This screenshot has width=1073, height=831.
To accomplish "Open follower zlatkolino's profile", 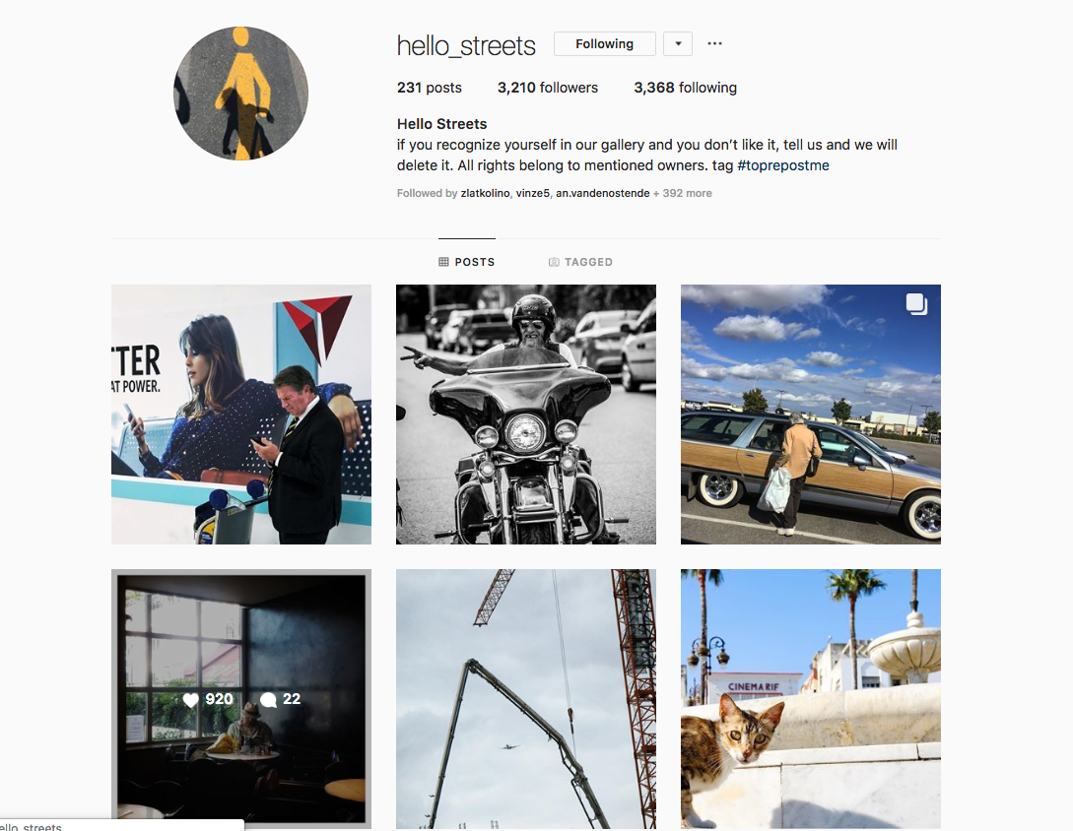I will tap(485, 194).
